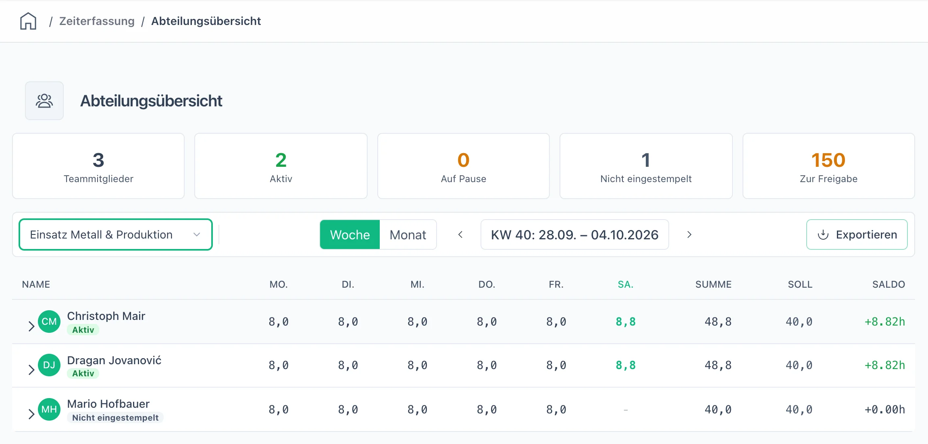Click Mario Hofbauer's name

click(108, 404)
